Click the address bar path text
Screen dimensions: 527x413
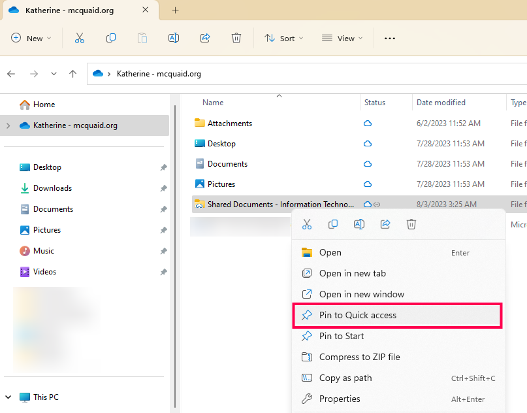tap(159, 74)
